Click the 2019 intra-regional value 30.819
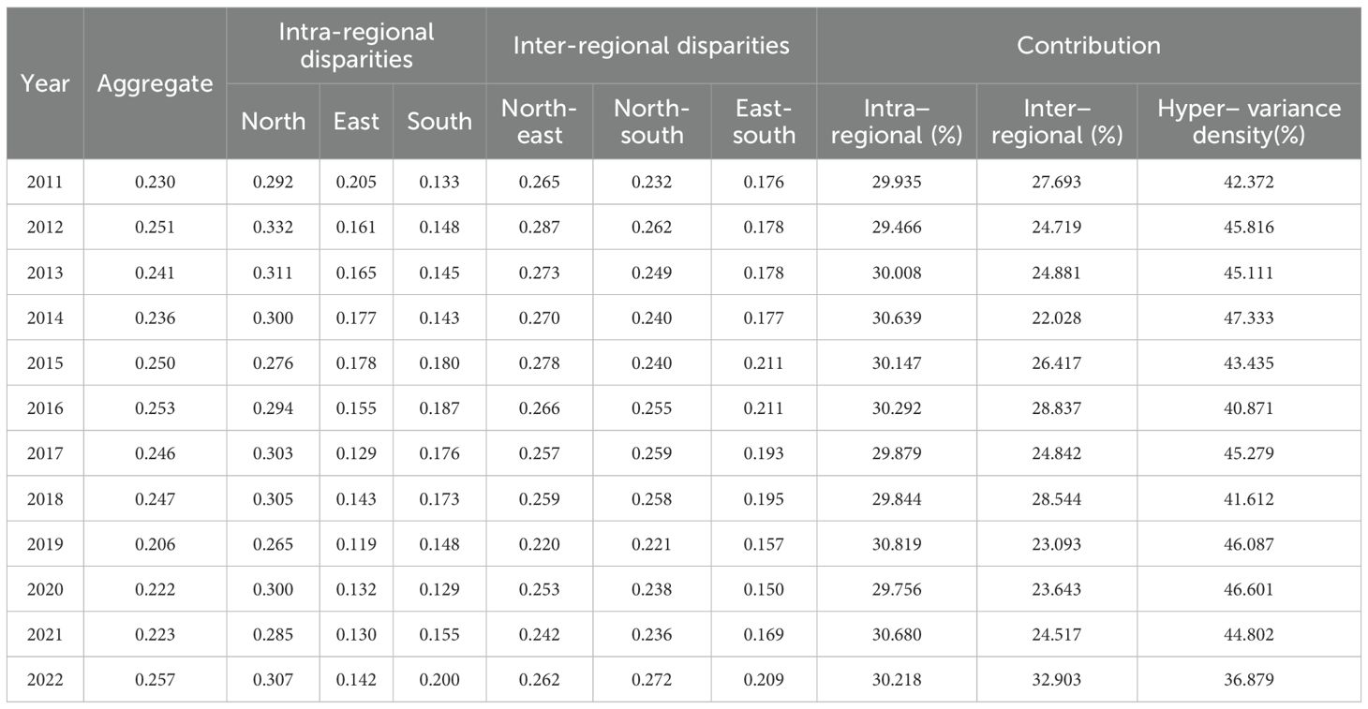The height and width of the screenshot is (709, 1368). point(897,544)
